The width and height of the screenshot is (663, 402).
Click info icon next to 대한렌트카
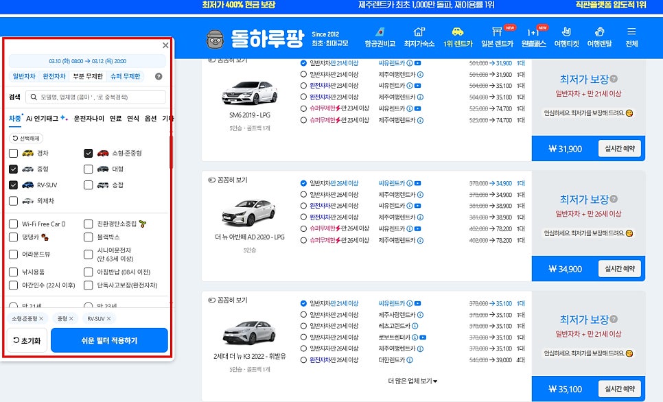(409, 360)
